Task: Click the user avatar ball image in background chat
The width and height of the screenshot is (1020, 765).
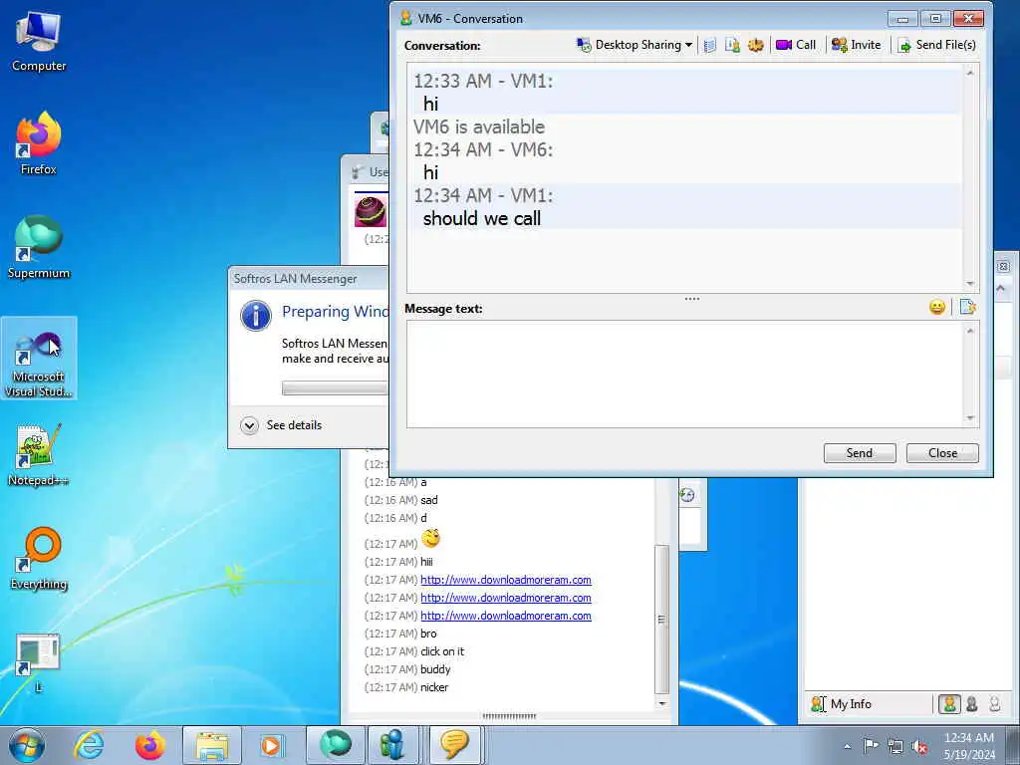Action: tap(371, 211)
